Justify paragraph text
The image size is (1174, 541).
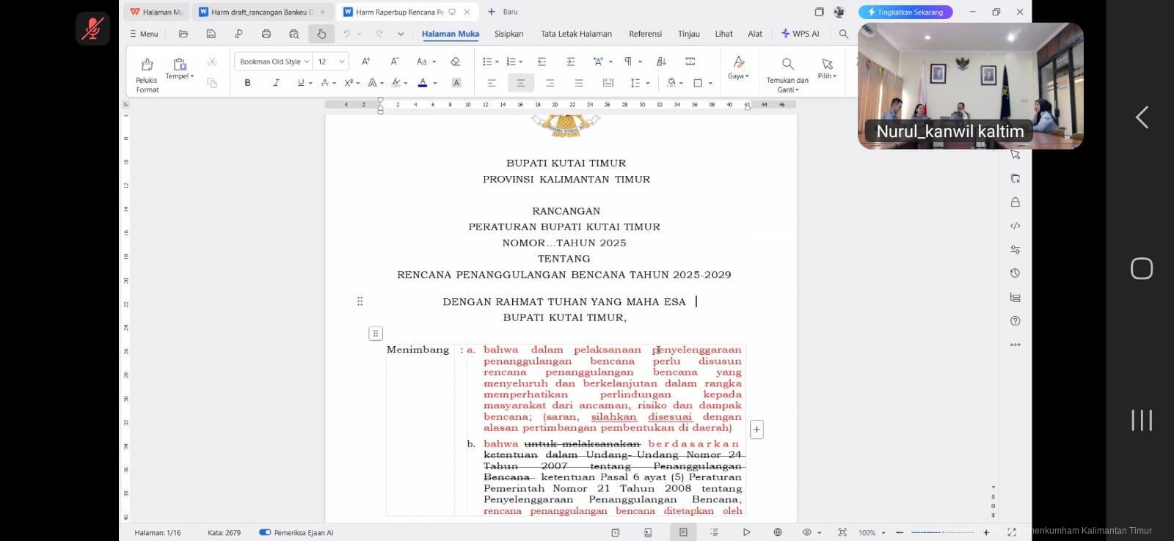578,83
